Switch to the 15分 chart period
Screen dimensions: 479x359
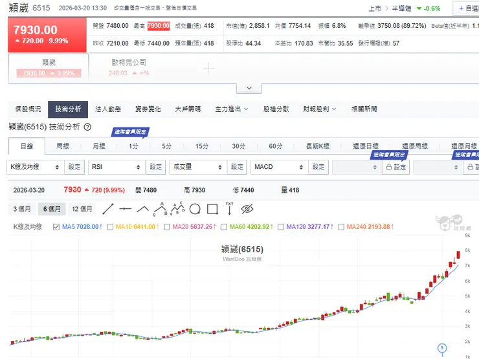pos(202,146)
